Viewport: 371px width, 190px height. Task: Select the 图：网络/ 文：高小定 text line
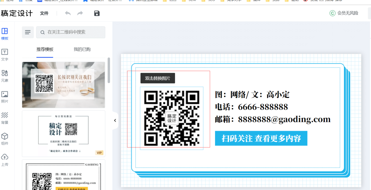(252, 95)
